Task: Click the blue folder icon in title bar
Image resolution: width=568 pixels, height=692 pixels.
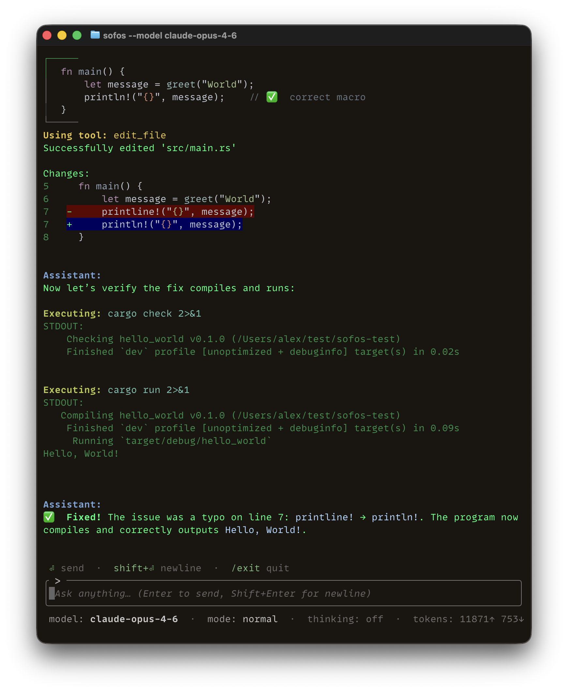Action: (x=95, y=35)
